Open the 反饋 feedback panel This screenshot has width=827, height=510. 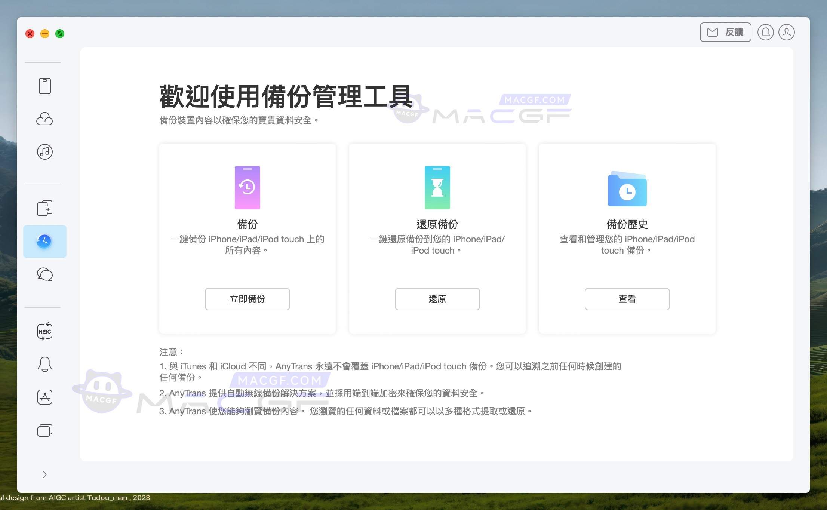click(x=725, y=32)
